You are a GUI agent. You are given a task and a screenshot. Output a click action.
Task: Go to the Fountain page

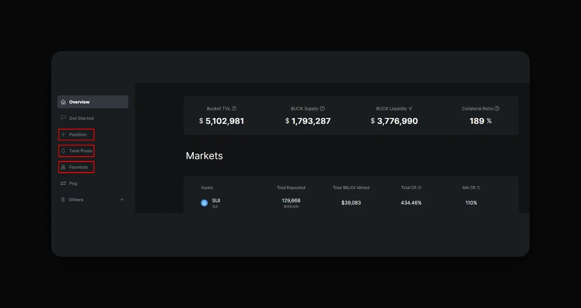pyautogui.click(x=78, y=167)
